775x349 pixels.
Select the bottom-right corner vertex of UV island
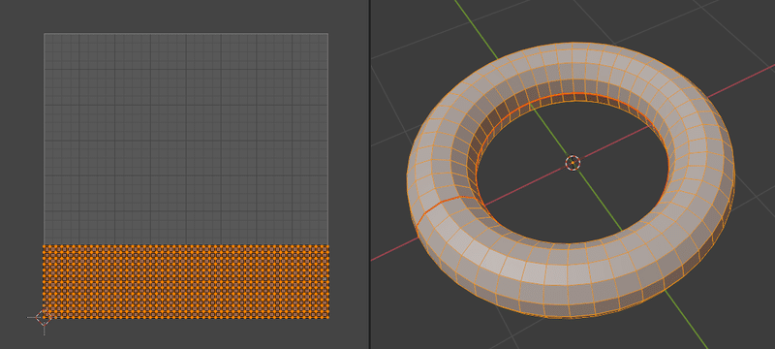(x=328, y=317)
